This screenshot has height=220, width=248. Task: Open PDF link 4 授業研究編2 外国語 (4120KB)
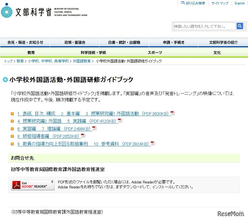(x=68, y=121)
